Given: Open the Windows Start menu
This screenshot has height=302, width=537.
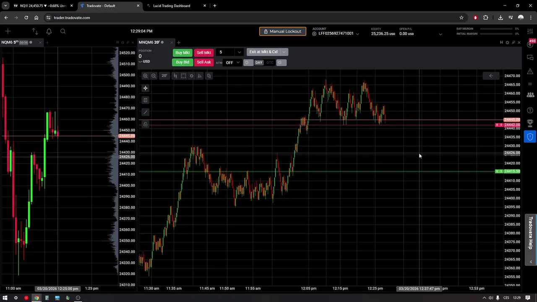Looking at the screenshot, I should [5, 298].
